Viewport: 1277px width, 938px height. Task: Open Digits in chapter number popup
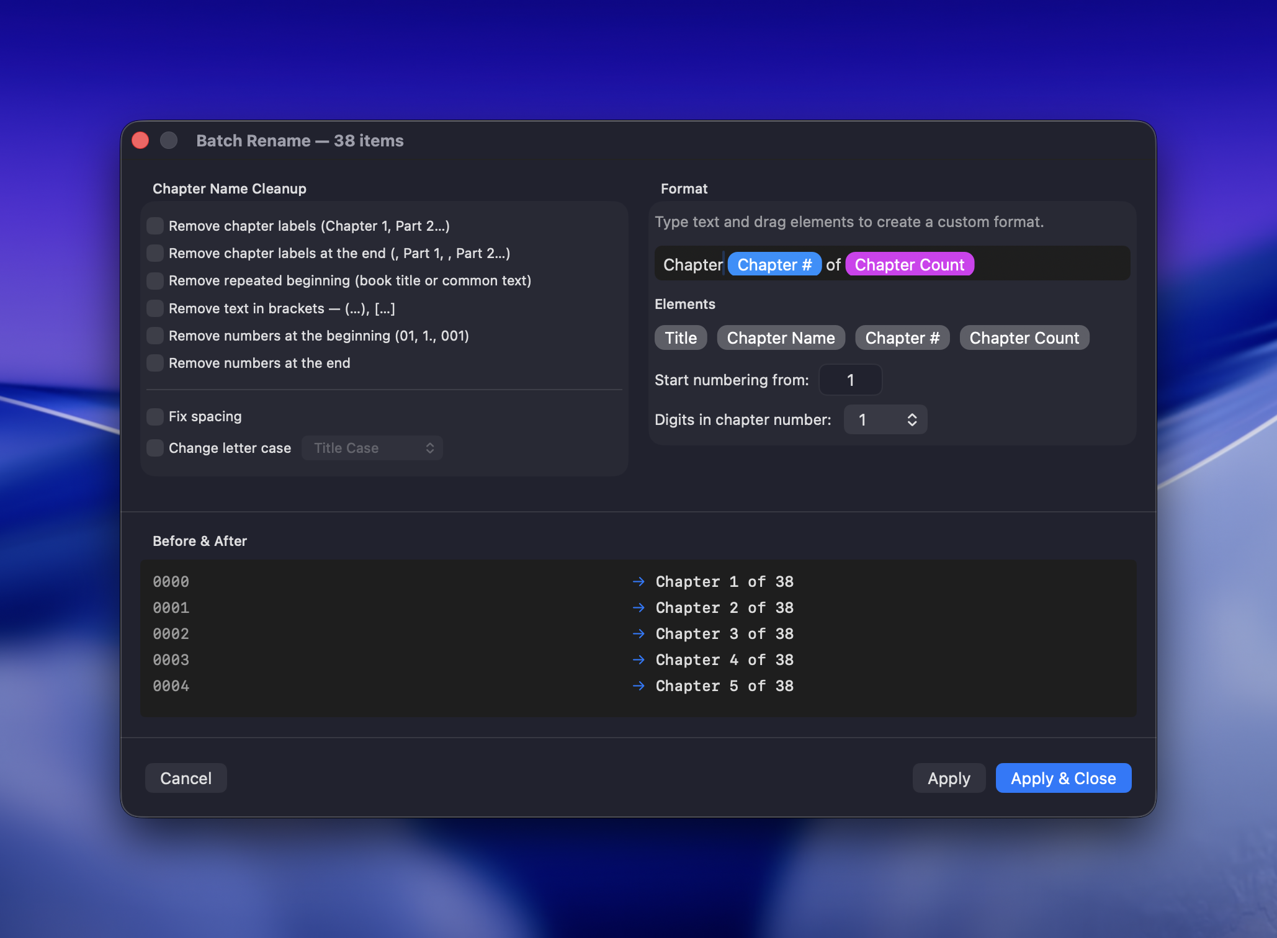(885, 420)
